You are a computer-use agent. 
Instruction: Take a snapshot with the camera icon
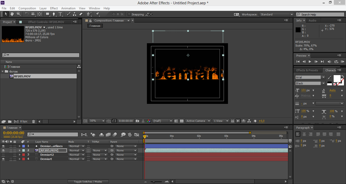(x=137, y=121)
